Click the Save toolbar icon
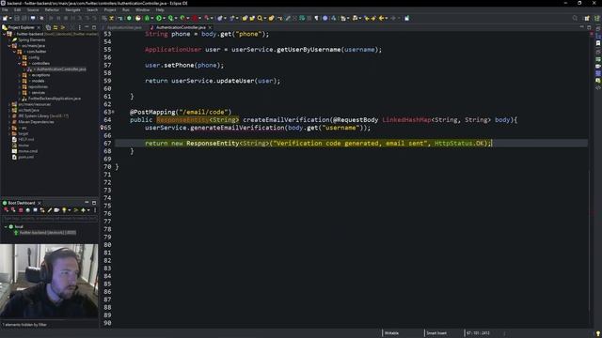 (17, 18)
